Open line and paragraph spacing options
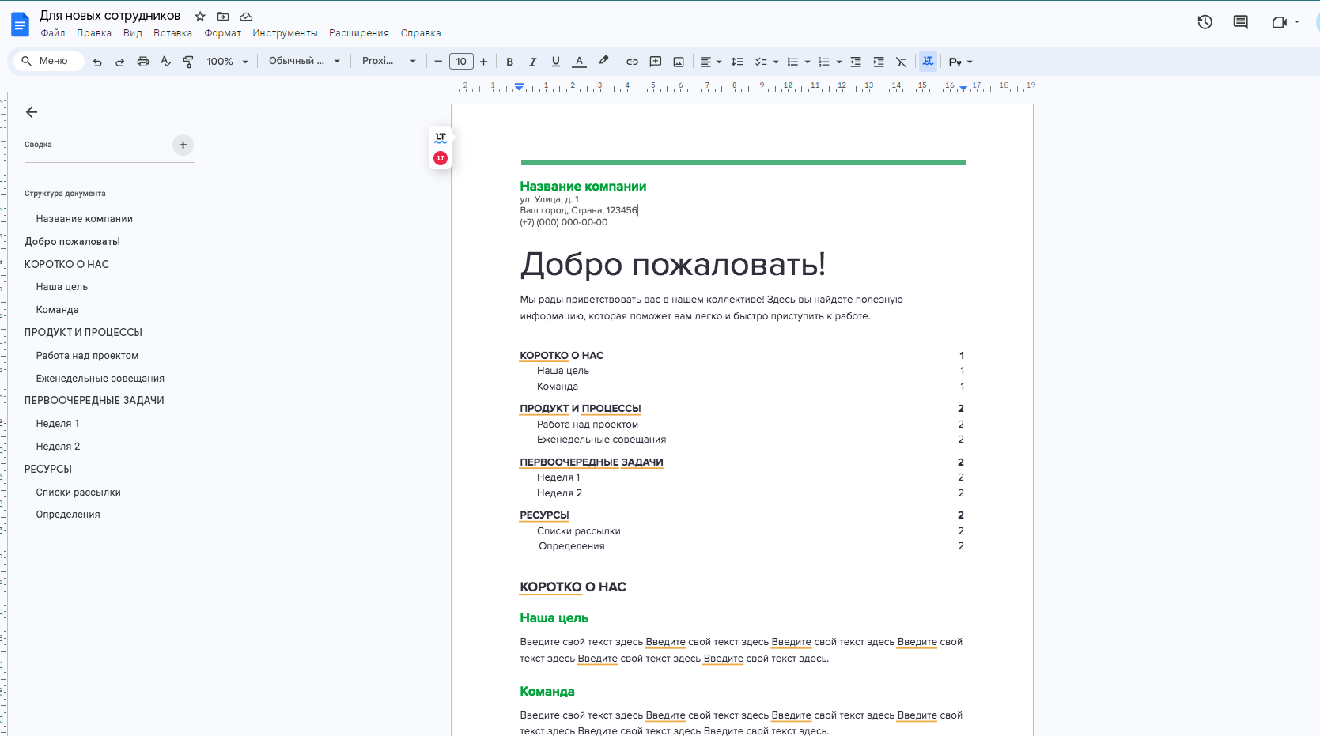1320x736 pixels. point(737,62)
